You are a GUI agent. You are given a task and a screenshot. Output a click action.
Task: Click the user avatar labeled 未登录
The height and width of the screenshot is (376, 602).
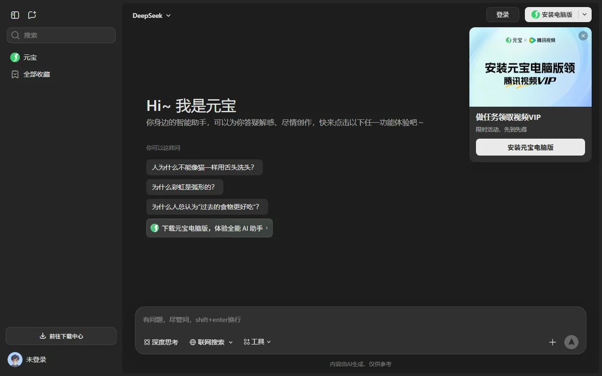click(x=15, y=360)
